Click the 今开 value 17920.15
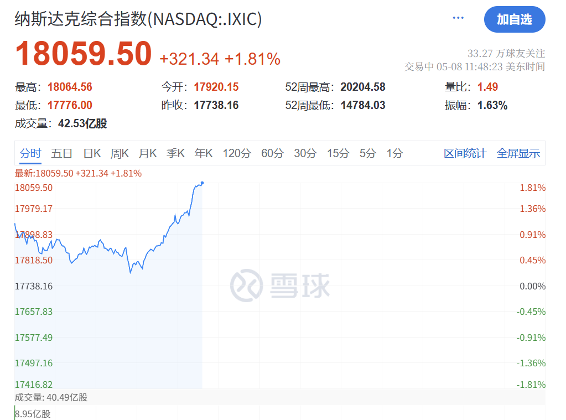Viewport: 566px width, 420px height. [x=216, y=87]
